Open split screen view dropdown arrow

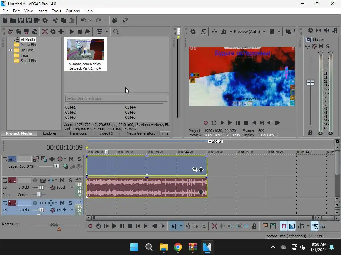(231, 32)
